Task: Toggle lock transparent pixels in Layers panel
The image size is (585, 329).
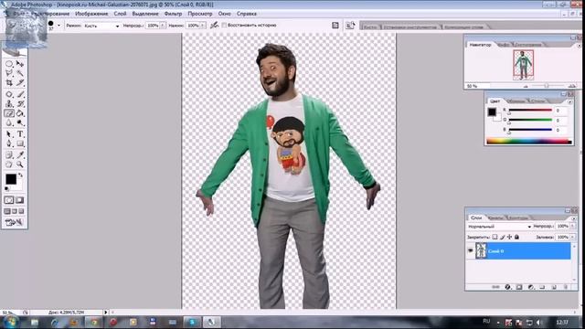Action: point(495,237)
